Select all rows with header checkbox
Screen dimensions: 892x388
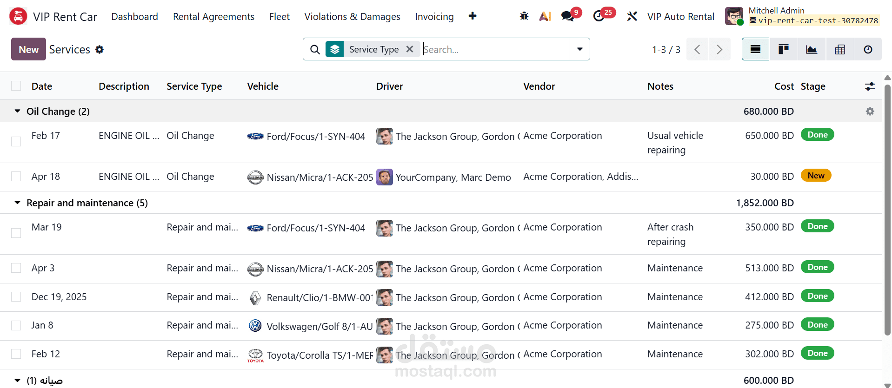[x=16, y=86]
